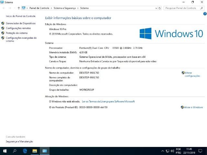Screen dimensions: 207x155
Task: Open Painel de Controle breadcrumb
Action: (39, 8)
